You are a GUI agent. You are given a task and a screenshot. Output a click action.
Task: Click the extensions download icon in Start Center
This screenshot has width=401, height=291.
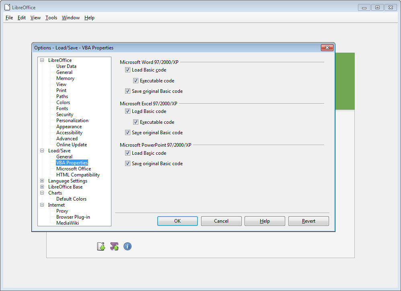114,246
